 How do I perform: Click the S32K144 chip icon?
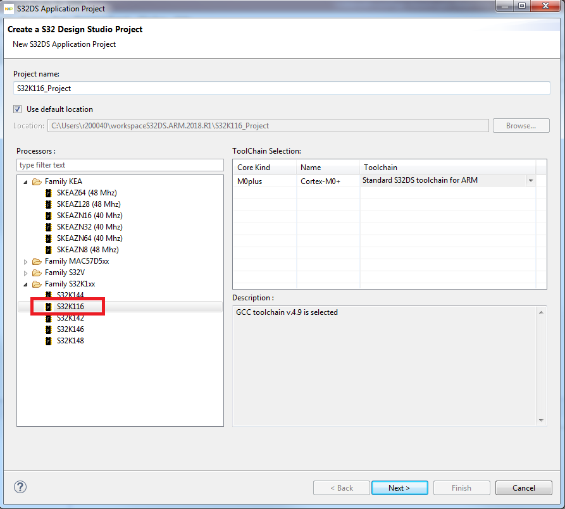[48, 295]
